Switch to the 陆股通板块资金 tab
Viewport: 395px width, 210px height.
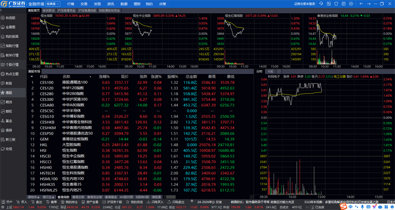coord(109,10)
